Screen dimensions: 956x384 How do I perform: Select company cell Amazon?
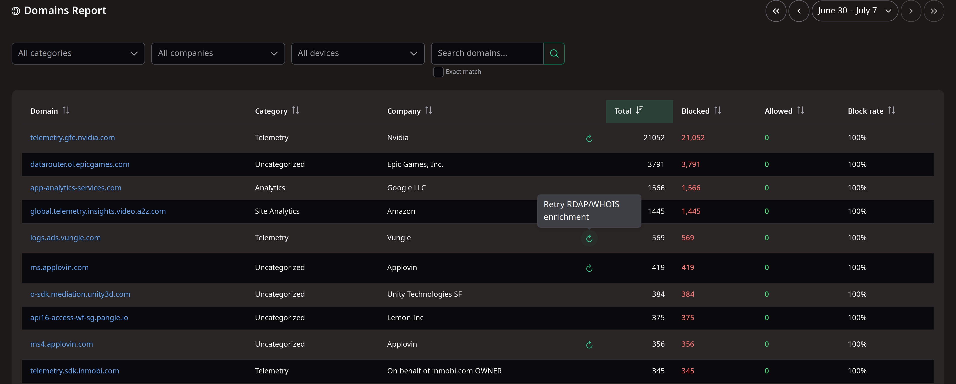coord(401,211)
